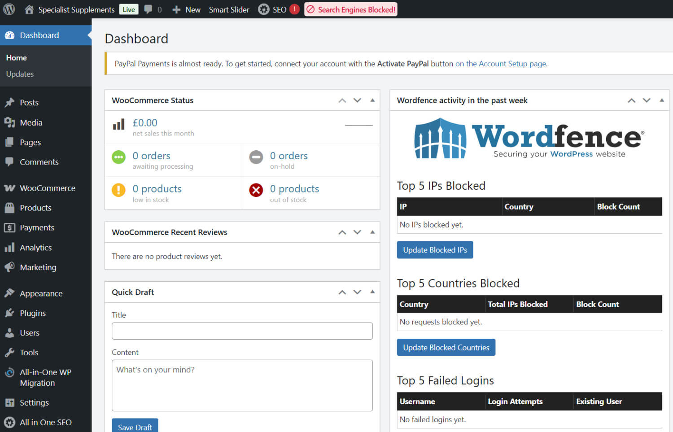The image size is (673, 432).
Task: Select the Pages icon in the sidebar
Action: tap(10, 142)
